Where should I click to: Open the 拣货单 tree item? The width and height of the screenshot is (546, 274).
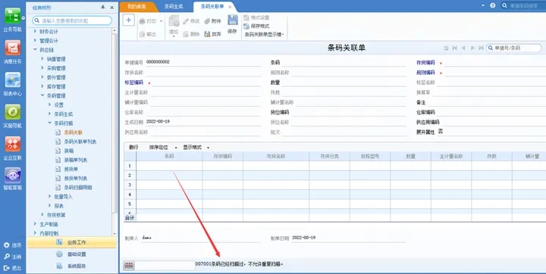71,169
